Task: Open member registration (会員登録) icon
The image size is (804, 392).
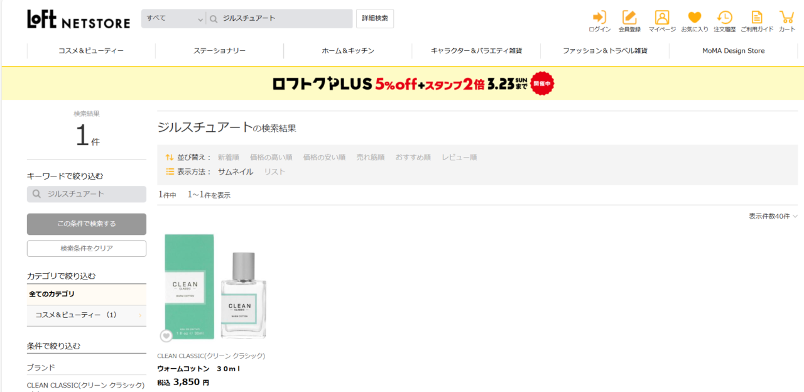Action: (629, 18)
